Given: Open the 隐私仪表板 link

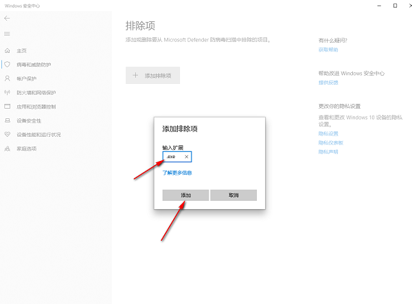Looking at the screenshot, I should click(331, 142).
